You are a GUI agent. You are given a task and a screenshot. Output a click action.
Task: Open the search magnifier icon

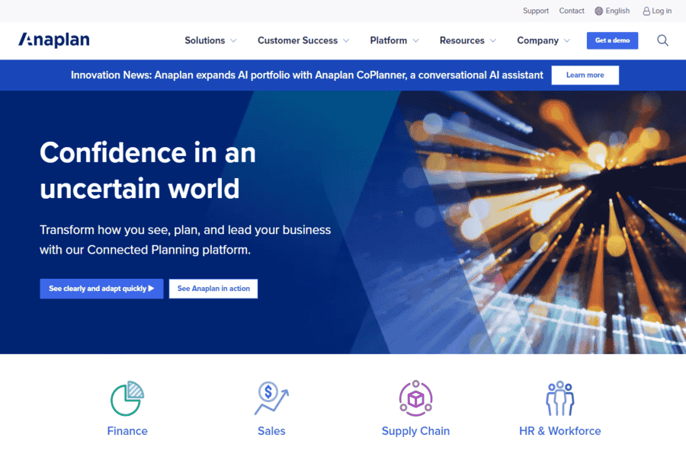pos(662,40)
